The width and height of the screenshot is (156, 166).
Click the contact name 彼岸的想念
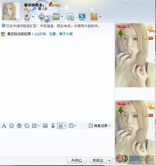pyautogui.click(x=34, y=5)
